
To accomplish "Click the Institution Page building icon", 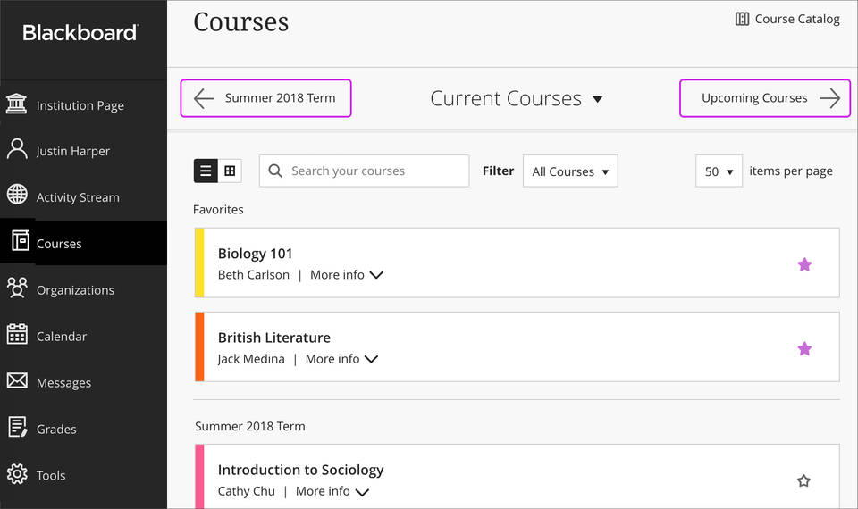I will click(17, 104).
